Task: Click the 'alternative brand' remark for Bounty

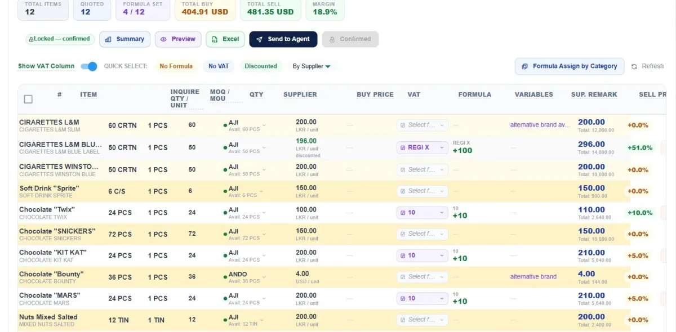Action: pos(533,277)
